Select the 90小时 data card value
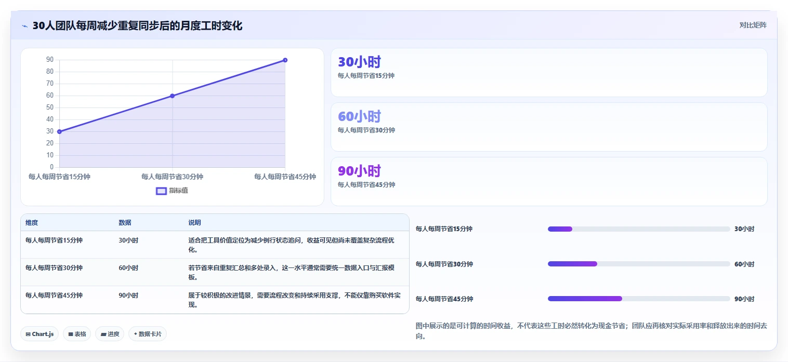Screen dimensions: 788x362 (359, 171)
